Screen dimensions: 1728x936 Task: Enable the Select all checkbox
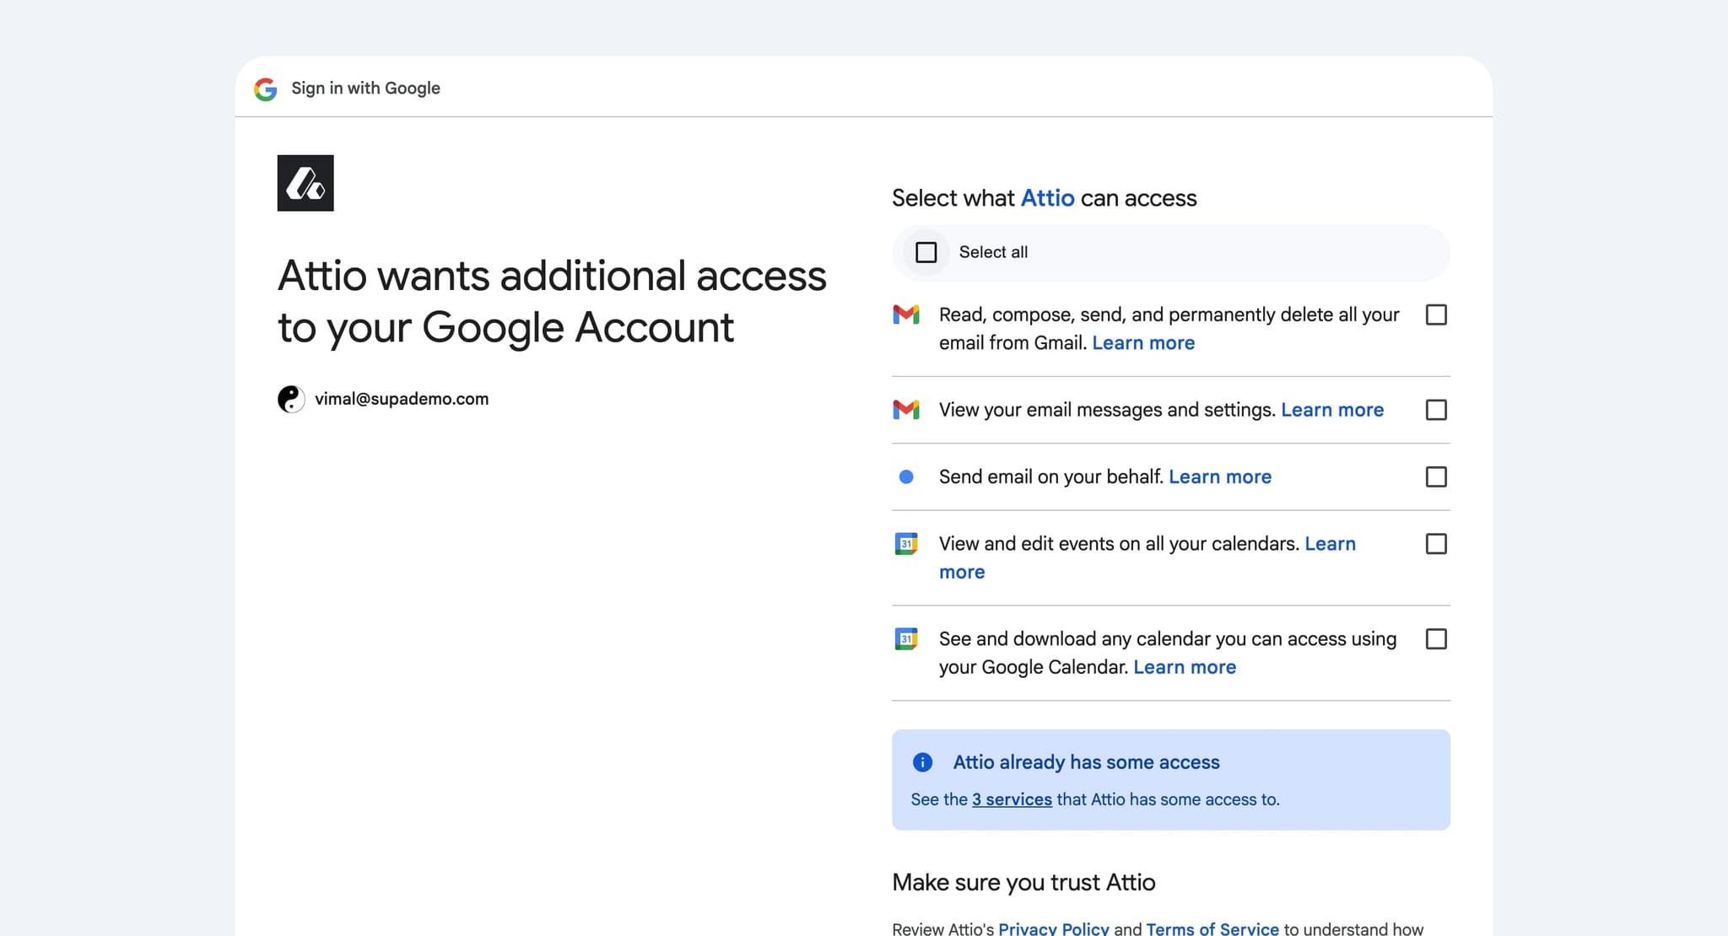[925, 252]
